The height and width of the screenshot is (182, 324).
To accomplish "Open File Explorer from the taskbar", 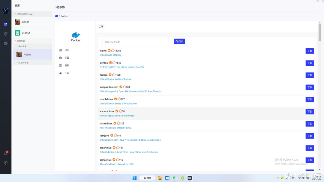I will tap(160, 178).
